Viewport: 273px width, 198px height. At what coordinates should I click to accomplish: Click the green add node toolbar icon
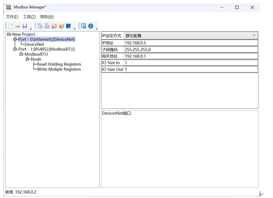click(40, 26)
